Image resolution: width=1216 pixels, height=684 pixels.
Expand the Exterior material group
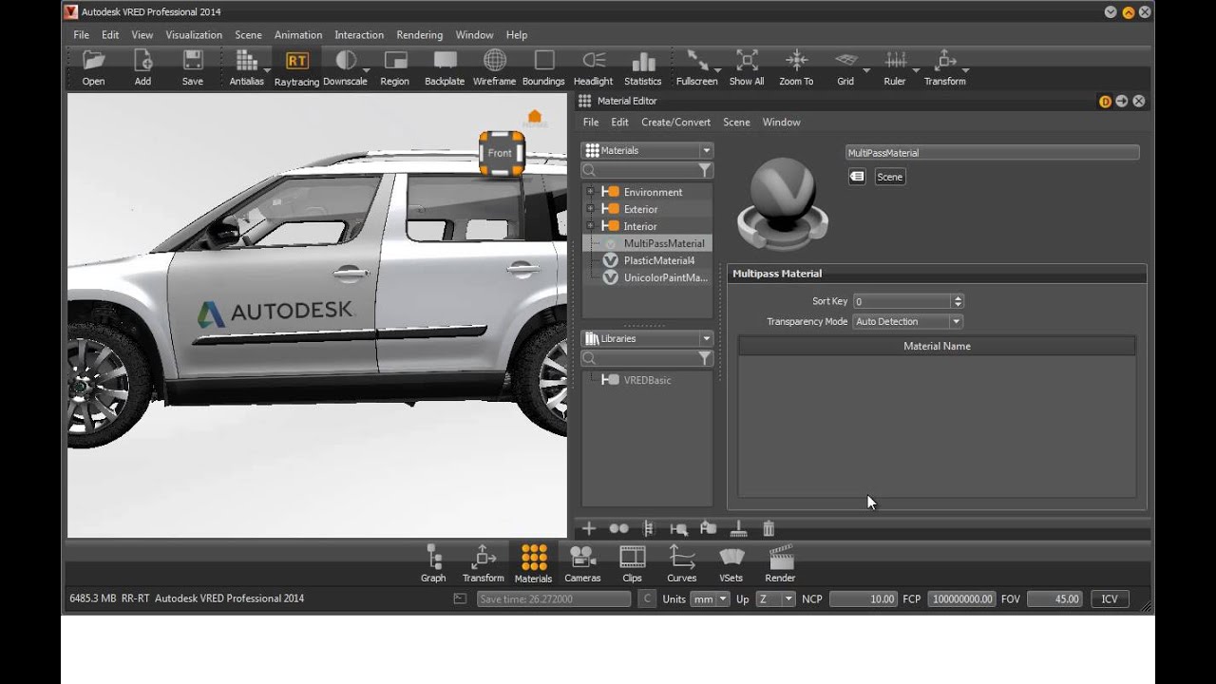590,209
